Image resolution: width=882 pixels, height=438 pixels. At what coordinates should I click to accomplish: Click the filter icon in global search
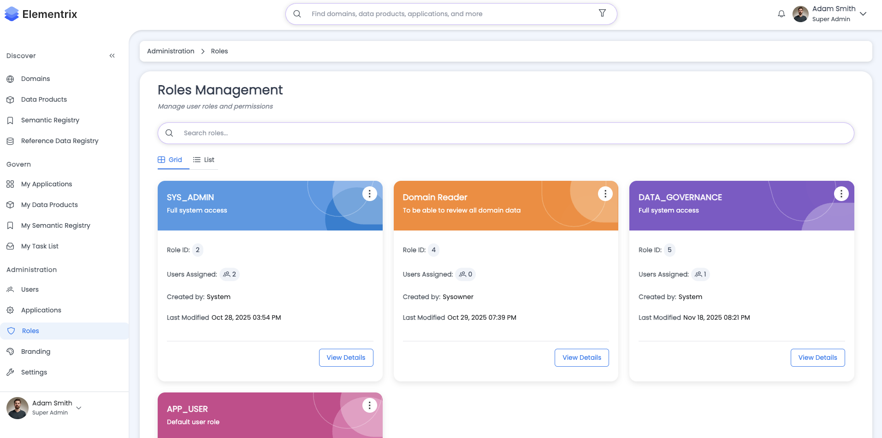tap(602, 13)
